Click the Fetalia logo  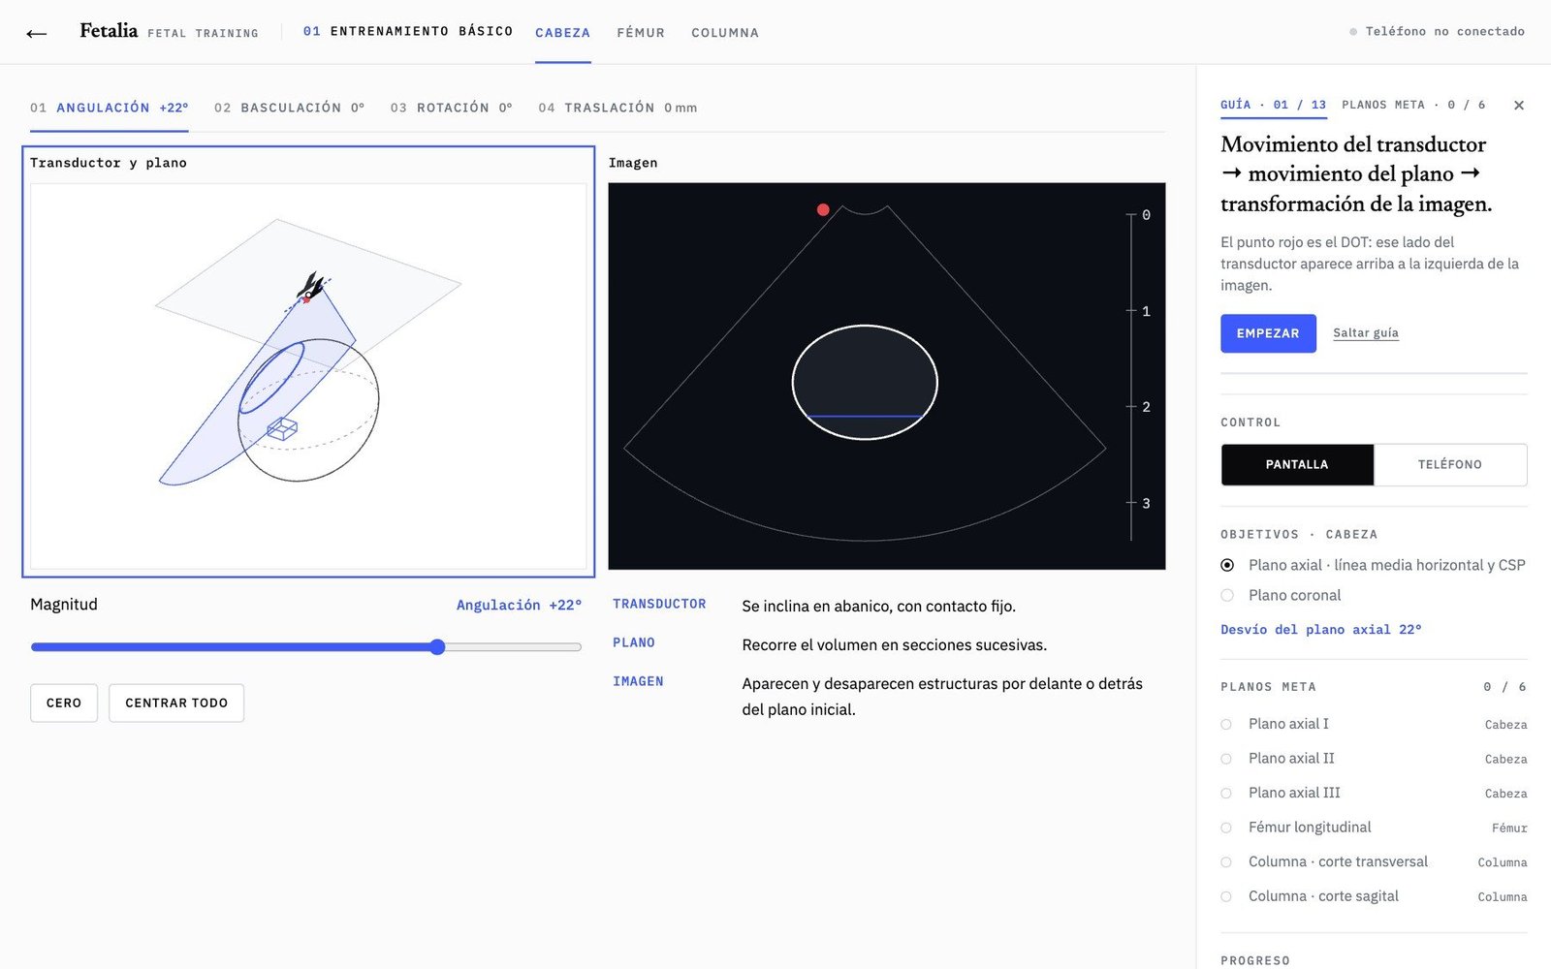[x=109, y=31]
